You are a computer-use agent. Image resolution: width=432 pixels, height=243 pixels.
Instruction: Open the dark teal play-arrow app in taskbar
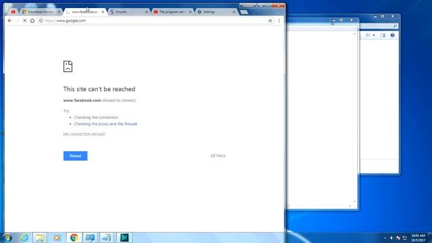[124, 238]
